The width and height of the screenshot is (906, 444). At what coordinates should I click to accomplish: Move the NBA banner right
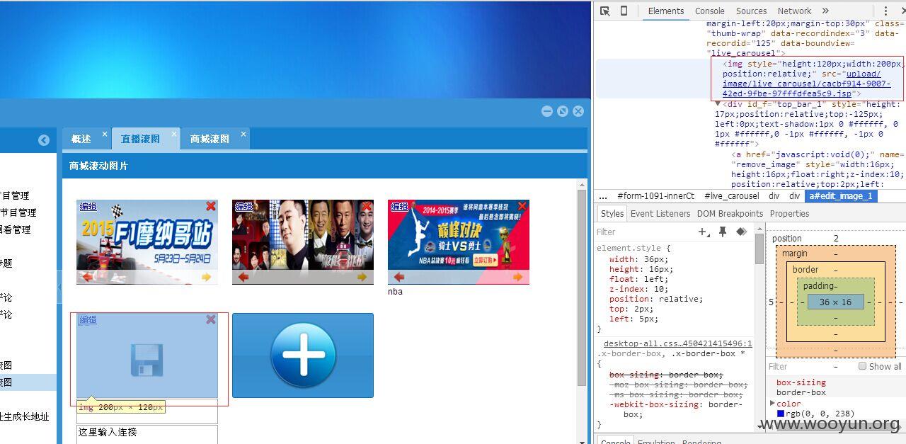pyautogui.click(x=518, y=277)
